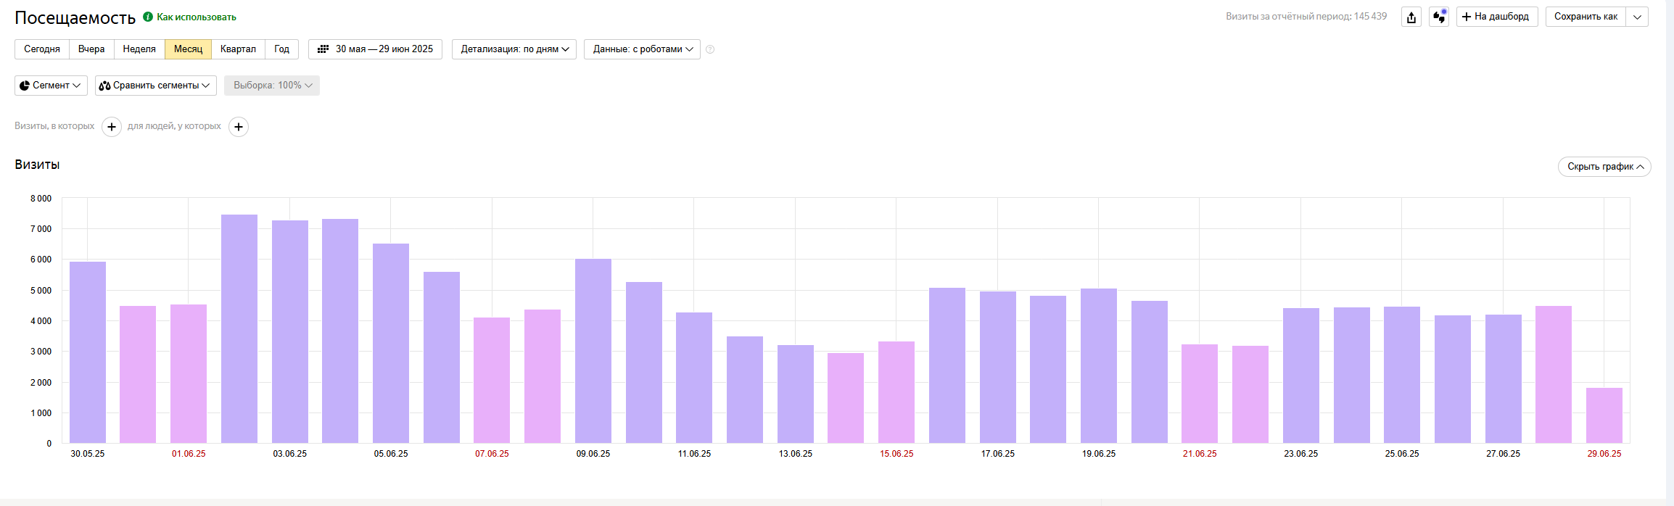Open the feedback thumbs icon
This screenshot has height=506, width=1674.
pyautogui.click(x=1439, y=17)
